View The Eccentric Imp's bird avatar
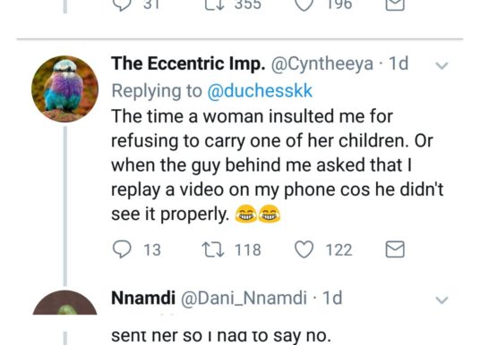 [x=64, y=88]
